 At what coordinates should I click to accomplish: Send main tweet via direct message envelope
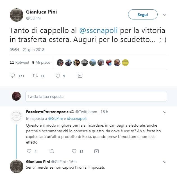pos(80,76)
